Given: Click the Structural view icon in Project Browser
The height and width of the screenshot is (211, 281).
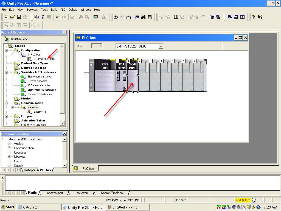Looking at the screenshot, I should [x=6, y=39].
